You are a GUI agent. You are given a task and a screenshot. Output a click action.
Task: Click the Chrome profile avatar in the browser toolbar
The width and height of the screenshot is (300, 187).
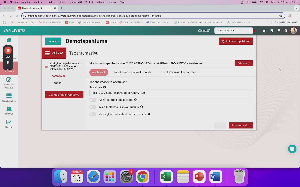click(290, 16)
